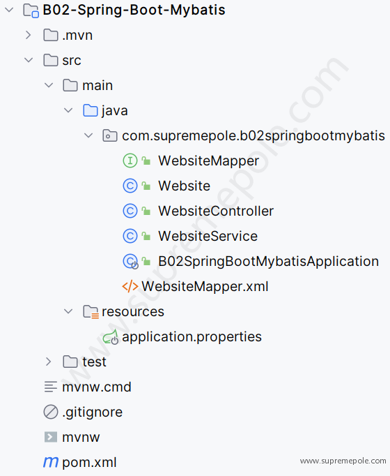This screenshot has height=476, width=390.
Task: Select the WebsiteService class
Action: tap(208, 236)
